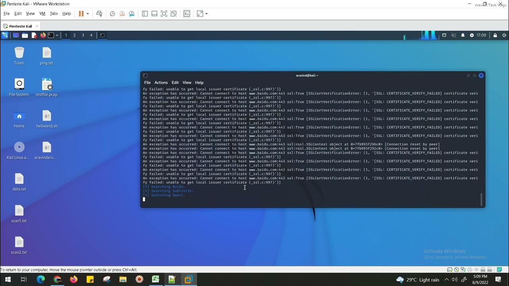The width and height of the screenshot is (509, 286).
Task: Open Kali notifications bell
Action: [x=463, y=35]
